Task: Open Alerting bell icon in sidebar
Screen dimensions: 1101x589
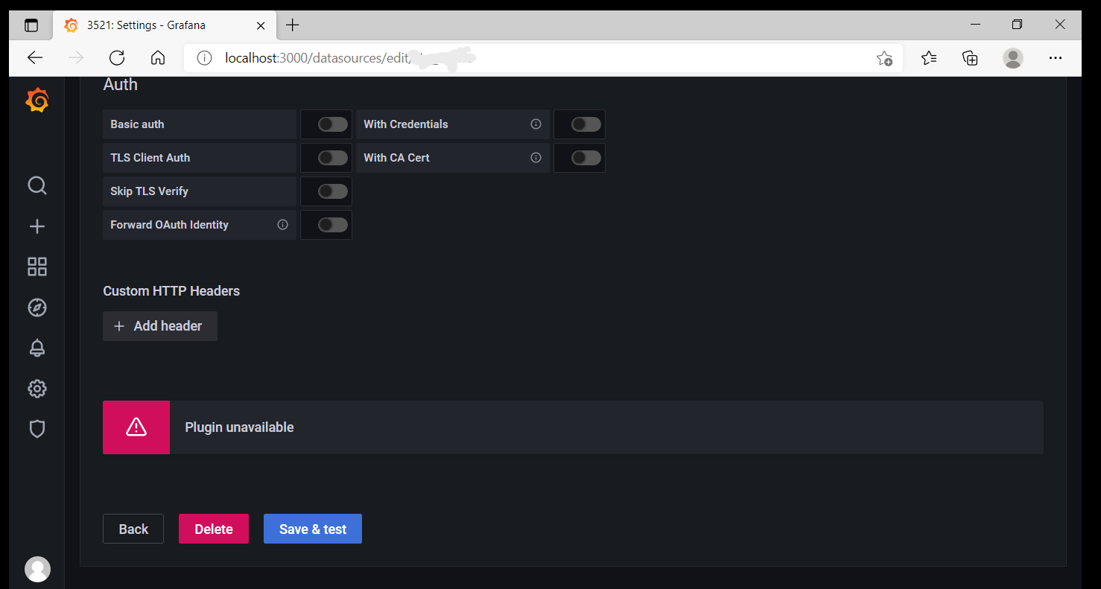Action: 37,348
